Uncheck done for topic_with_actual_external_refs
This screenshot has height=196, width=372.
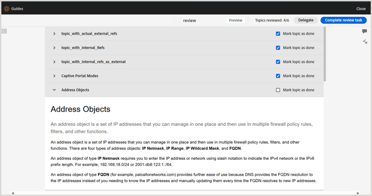tap(278, 34)
